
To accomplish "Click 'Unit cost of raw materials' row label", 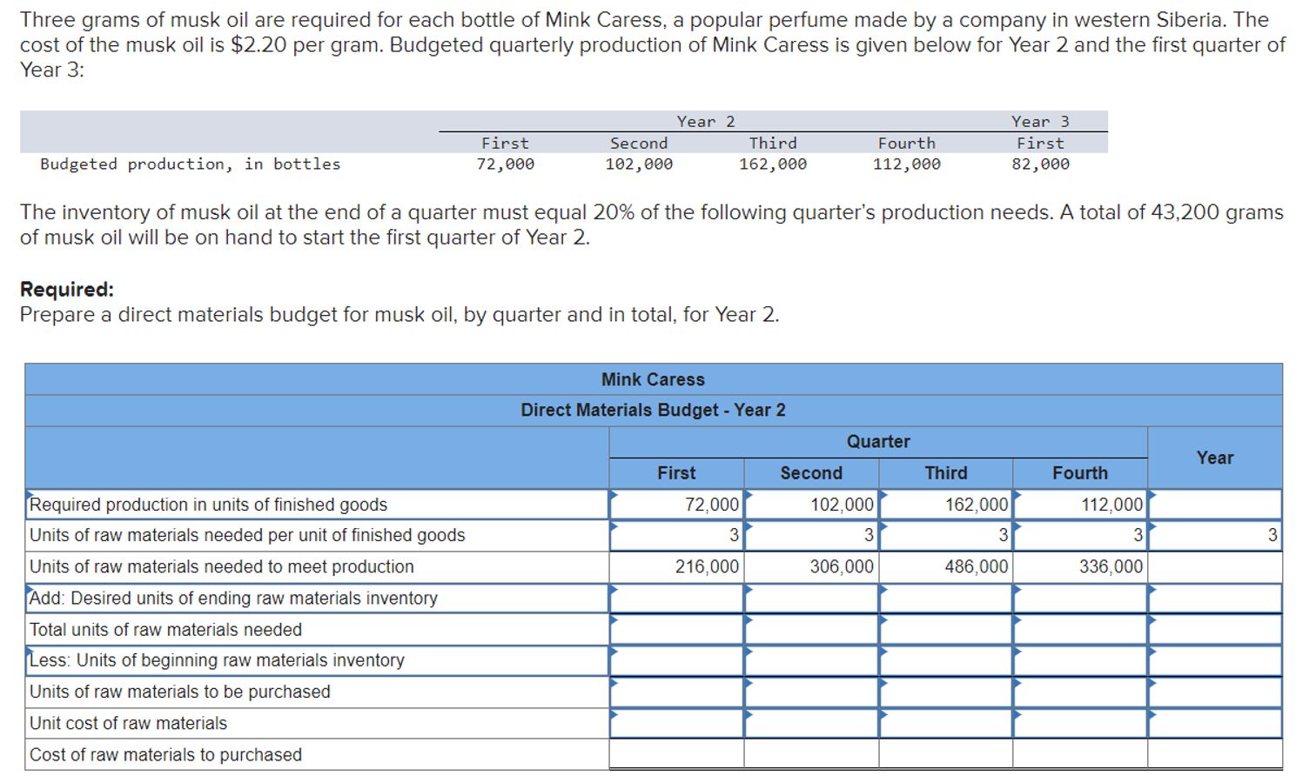I will 128,724.
